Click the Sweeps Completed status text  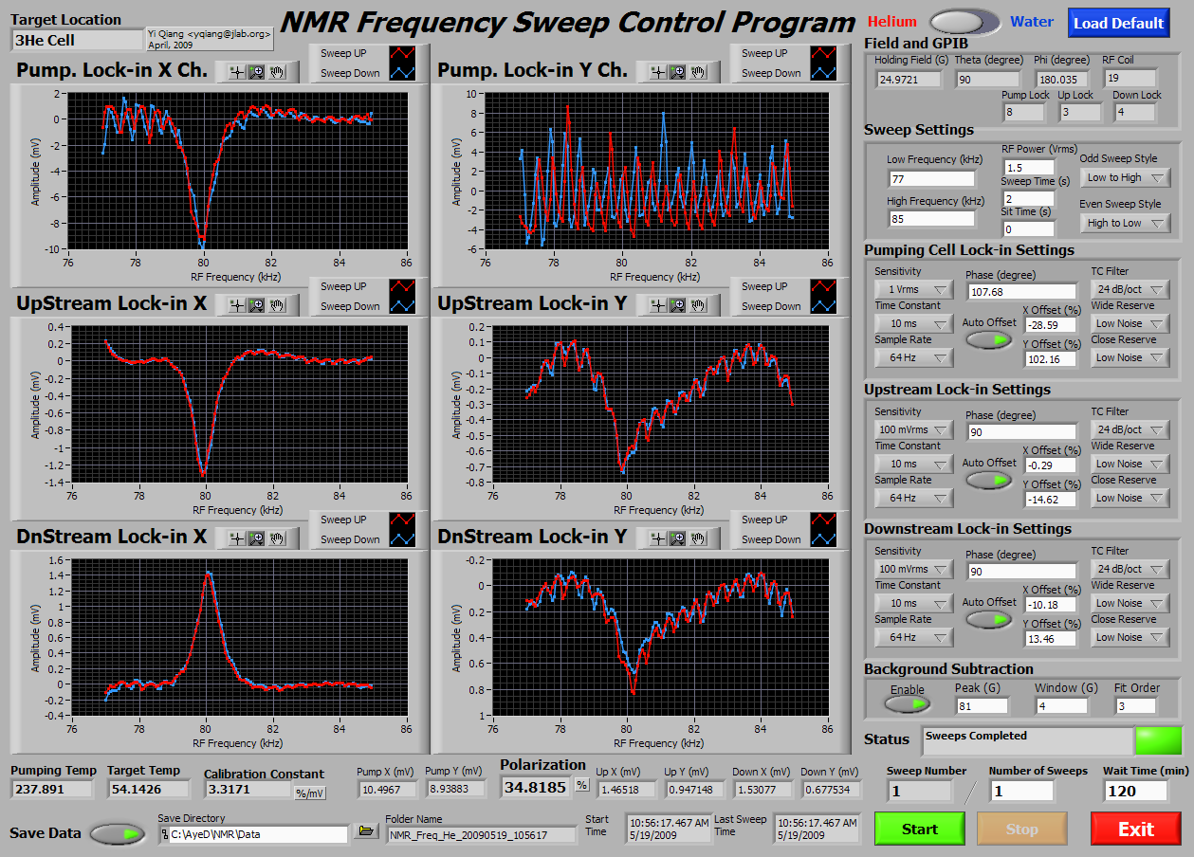point(976,736)
